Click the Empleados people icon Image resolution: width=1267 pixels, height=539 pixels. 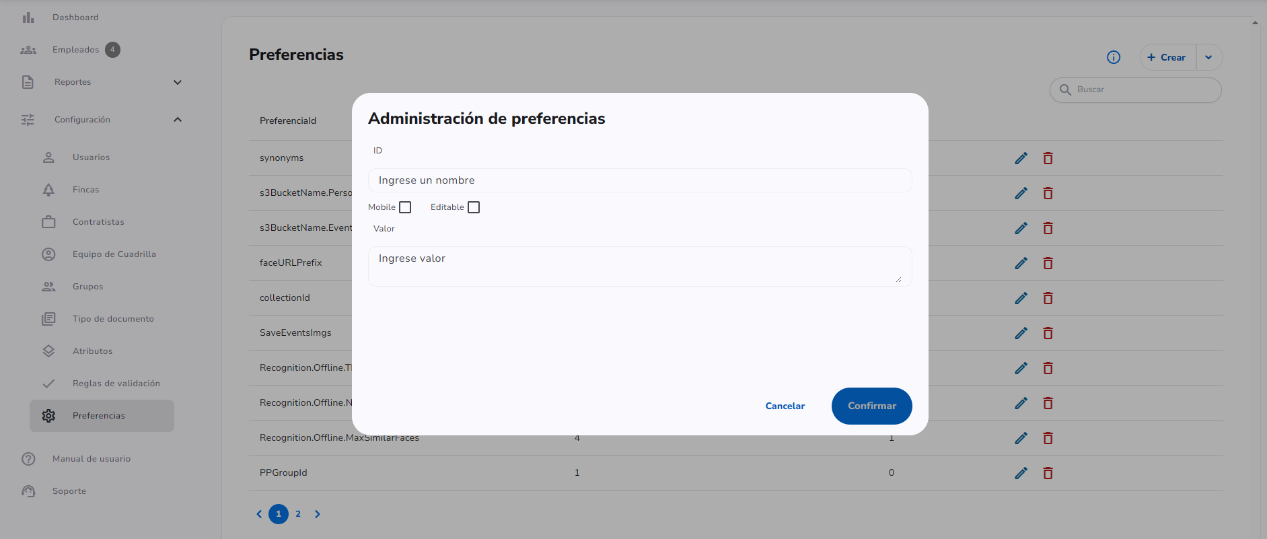click(x=28, y=50)
